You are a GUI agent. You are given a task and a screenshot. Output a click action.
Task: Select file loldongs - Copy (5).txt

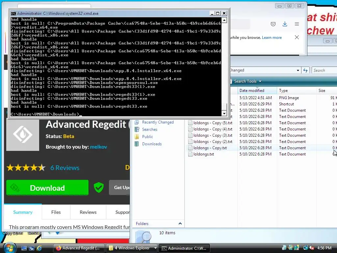(x=213, y=123)
